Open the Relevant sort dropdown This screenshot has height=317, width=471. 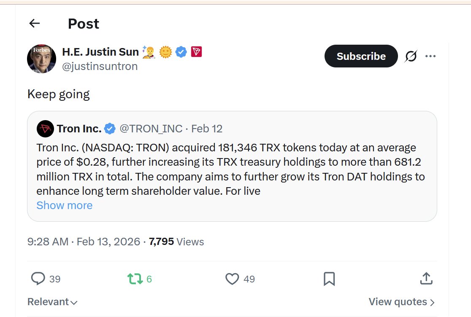pyautogui.click(x=52, y=302)
